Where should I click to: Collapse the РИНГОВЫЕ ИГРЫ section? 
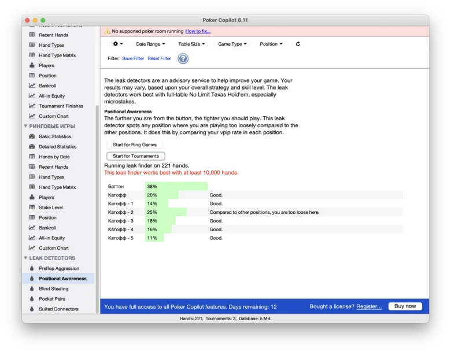(25, 126)
